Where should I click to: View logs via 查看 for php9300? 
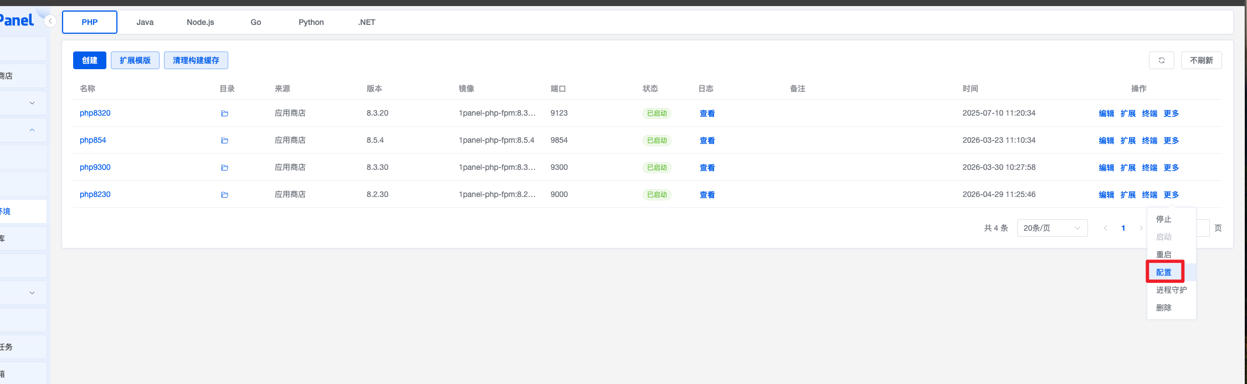(x=707, y=168)
